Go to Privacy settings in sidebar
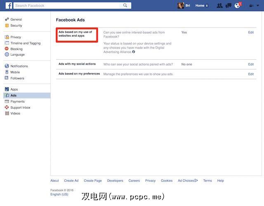The height and width of the screenshot is (206, 264). pyautogui.click(x=16, y=37)
